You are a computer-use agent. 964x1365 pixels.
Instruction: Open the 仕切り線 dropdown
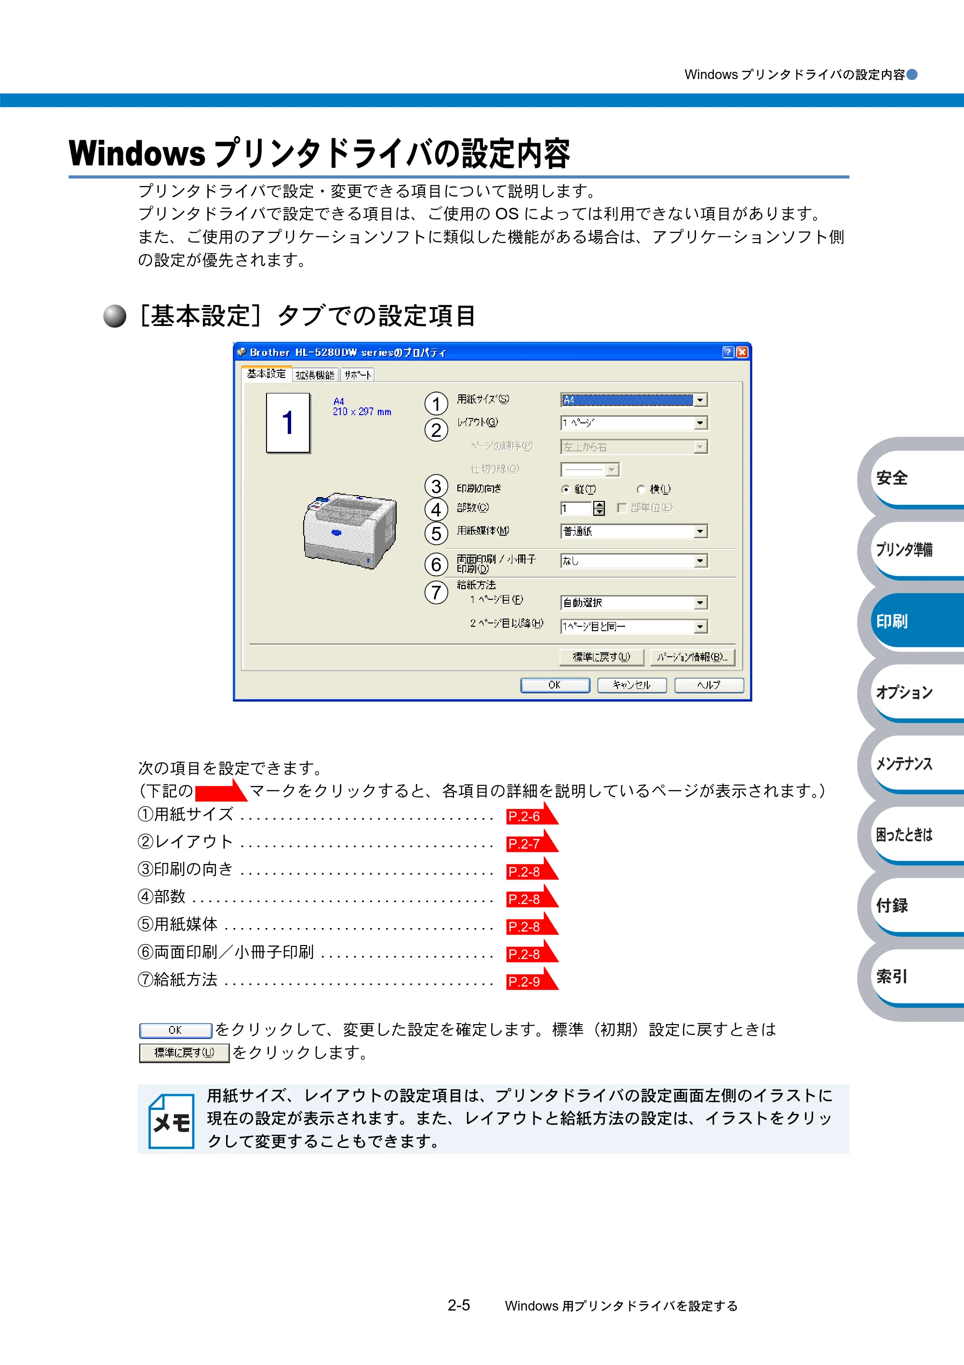click(589, 470)
